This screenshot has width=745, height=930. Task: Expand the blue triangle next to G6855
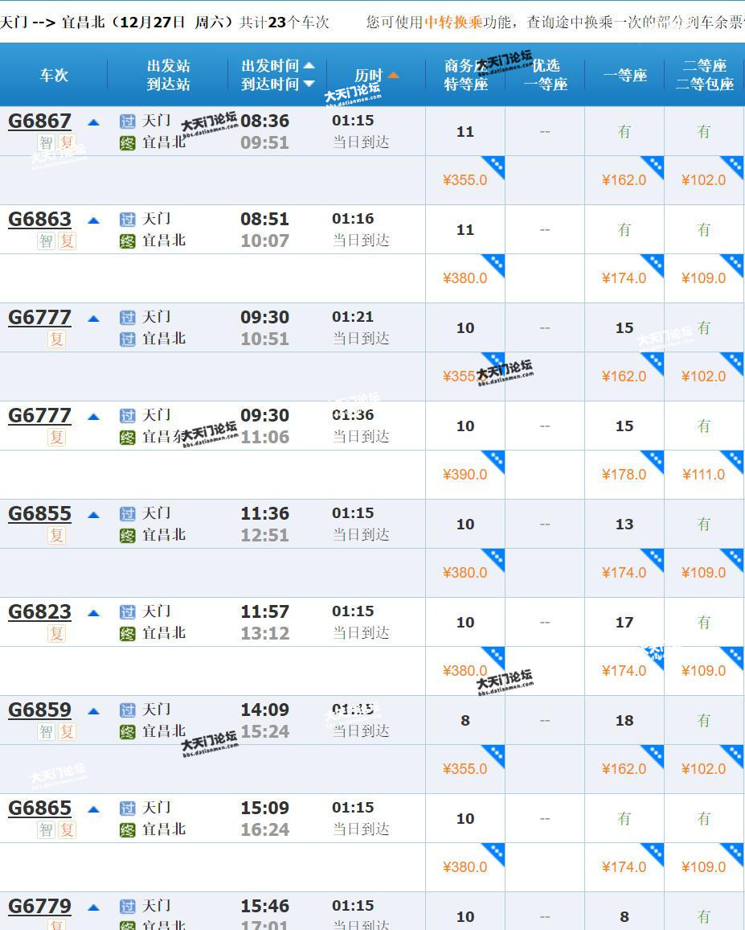93,515
